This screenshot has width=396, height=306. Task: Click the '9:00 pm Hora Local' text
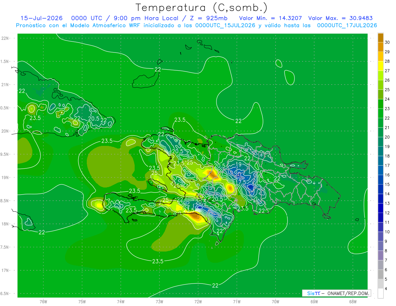coord(146,18)
